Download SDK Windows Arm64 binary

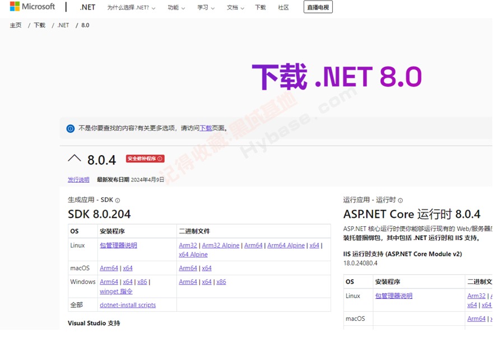188,282
